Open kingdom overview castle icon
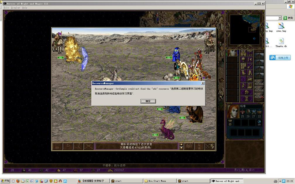 [243, 53]
